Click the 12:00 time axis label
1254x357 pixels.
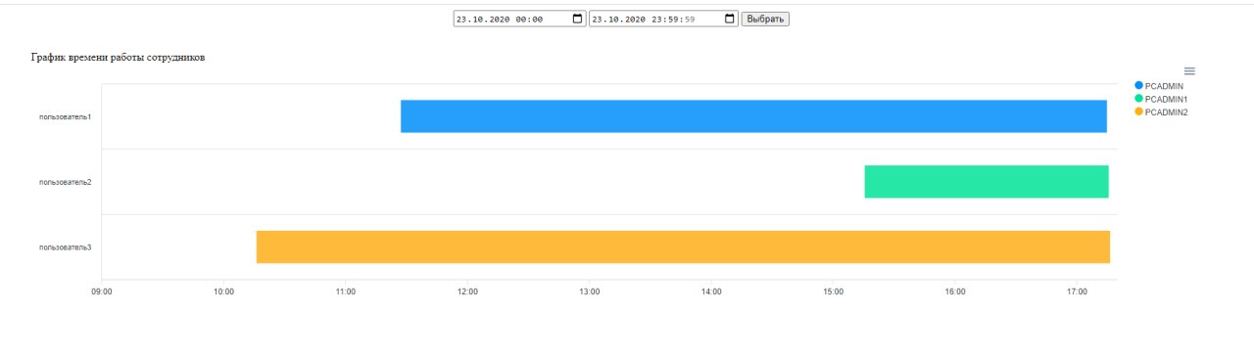pos(467,291)
